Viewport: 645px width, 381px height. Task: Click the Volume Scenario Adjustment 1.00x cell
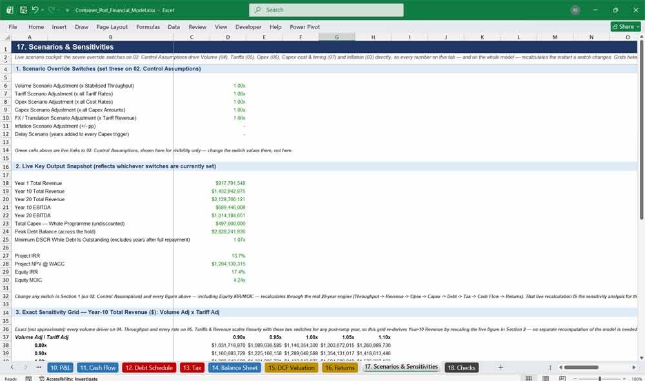(x=228, y=86)
